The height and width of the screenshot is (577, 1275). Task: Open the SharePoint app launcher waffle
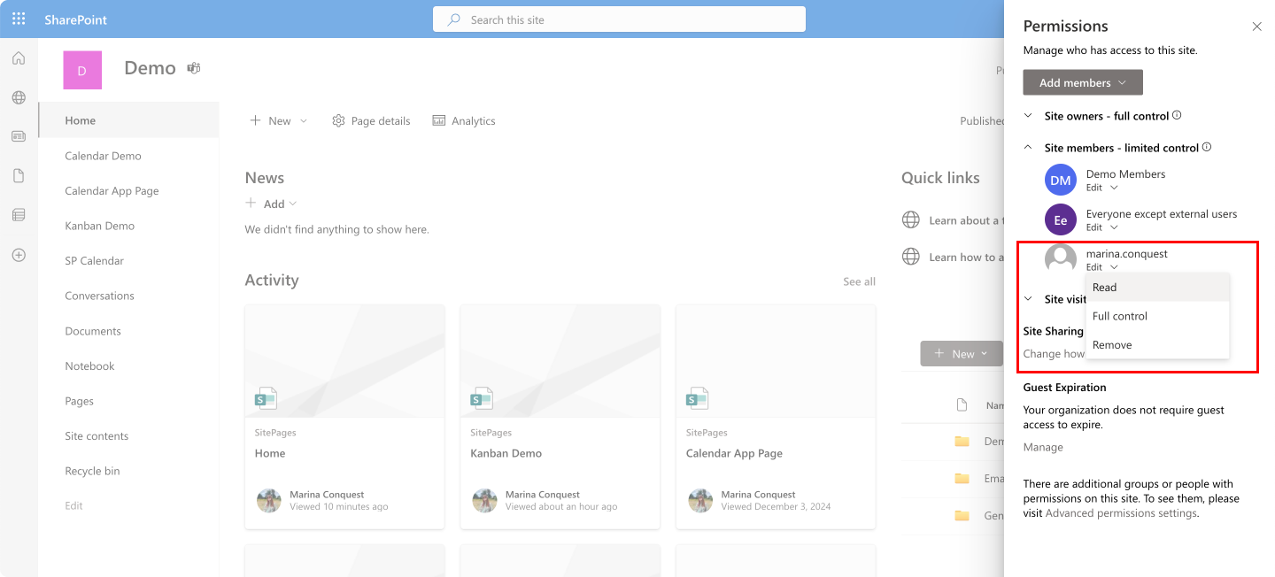(19, 19)
